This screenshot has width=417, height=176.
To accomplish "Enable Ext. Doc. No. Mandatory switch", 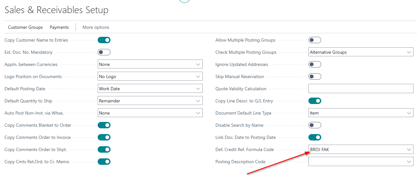I will click(x=104, y=52).
